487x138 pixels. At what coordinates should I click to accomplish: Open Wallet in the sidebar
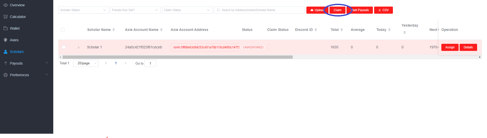15,28
